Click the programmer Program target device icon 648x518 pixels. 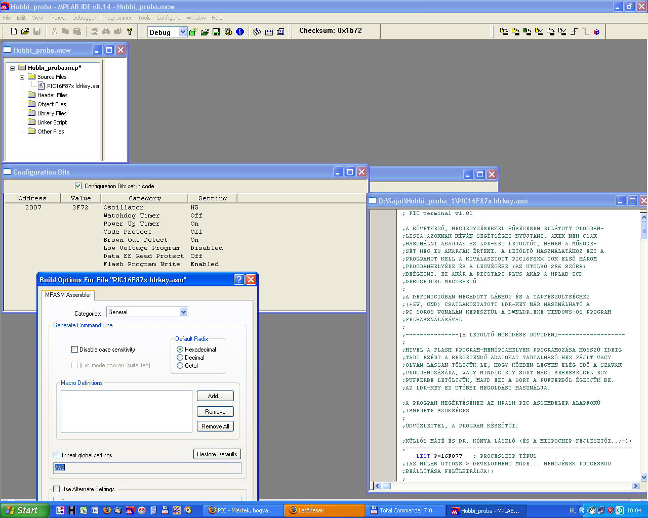pyautogui.click(x=504, y=31)
